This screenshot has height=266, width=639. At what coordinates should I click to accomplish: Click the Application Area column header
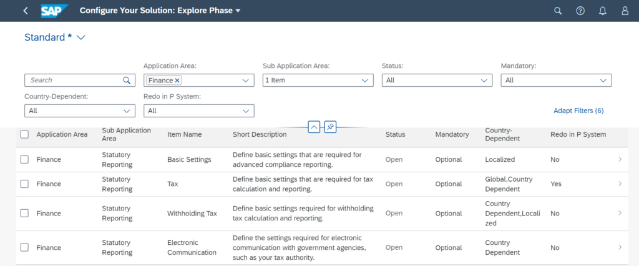click(x=62, y=134)
